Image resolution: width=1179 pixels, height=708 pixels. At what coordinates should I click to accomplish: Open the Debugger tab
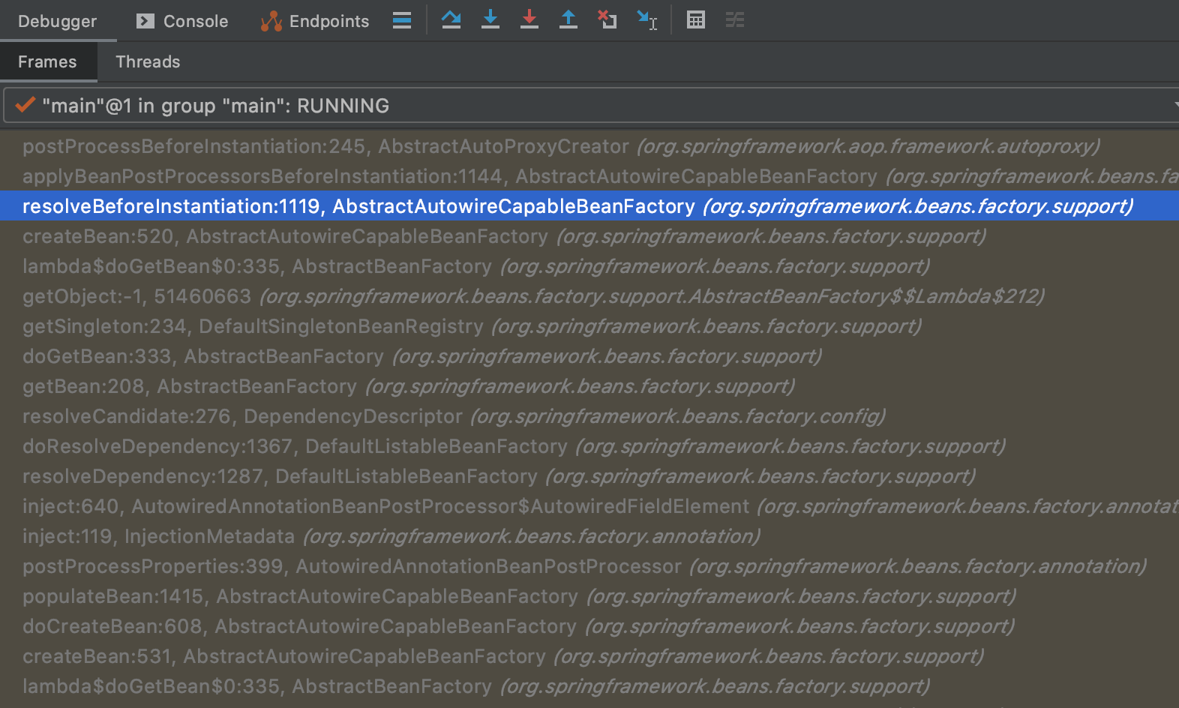57,21
